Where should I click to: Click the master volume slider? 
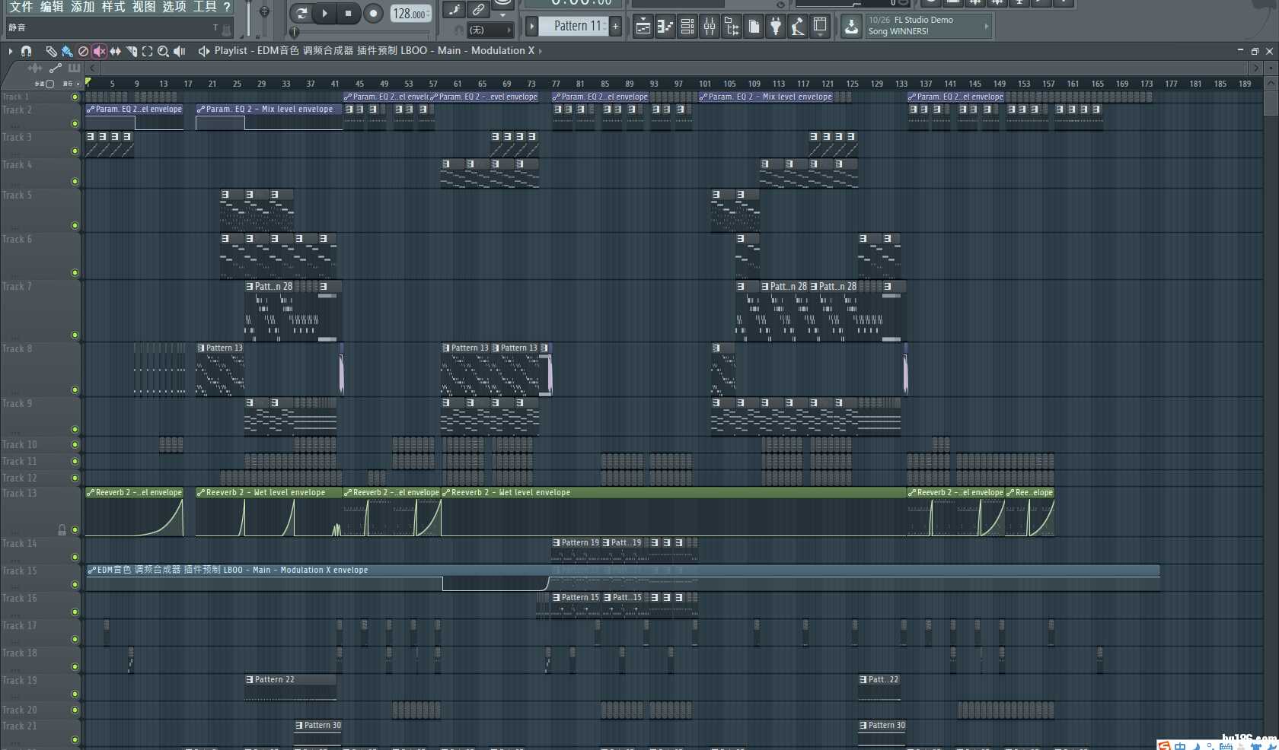point(248,18)
